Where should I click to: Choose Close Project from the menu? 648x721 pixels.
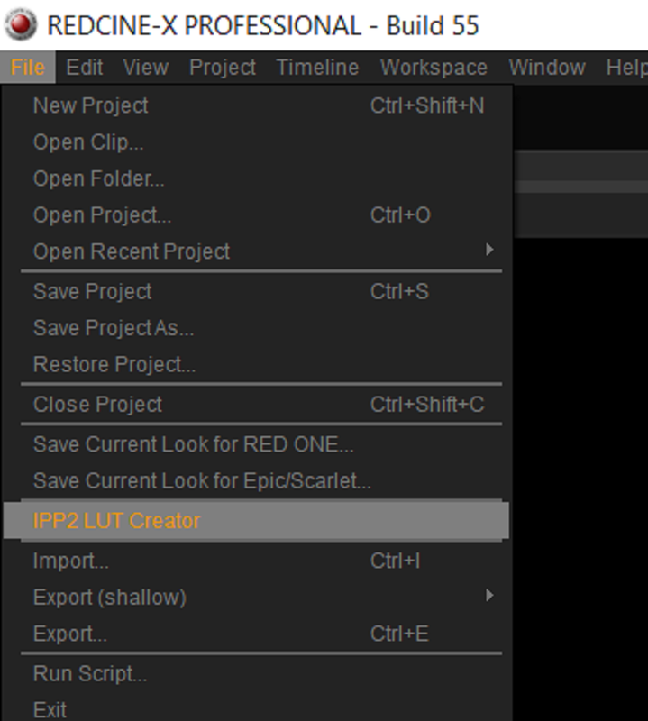click(x=256, y=404)
